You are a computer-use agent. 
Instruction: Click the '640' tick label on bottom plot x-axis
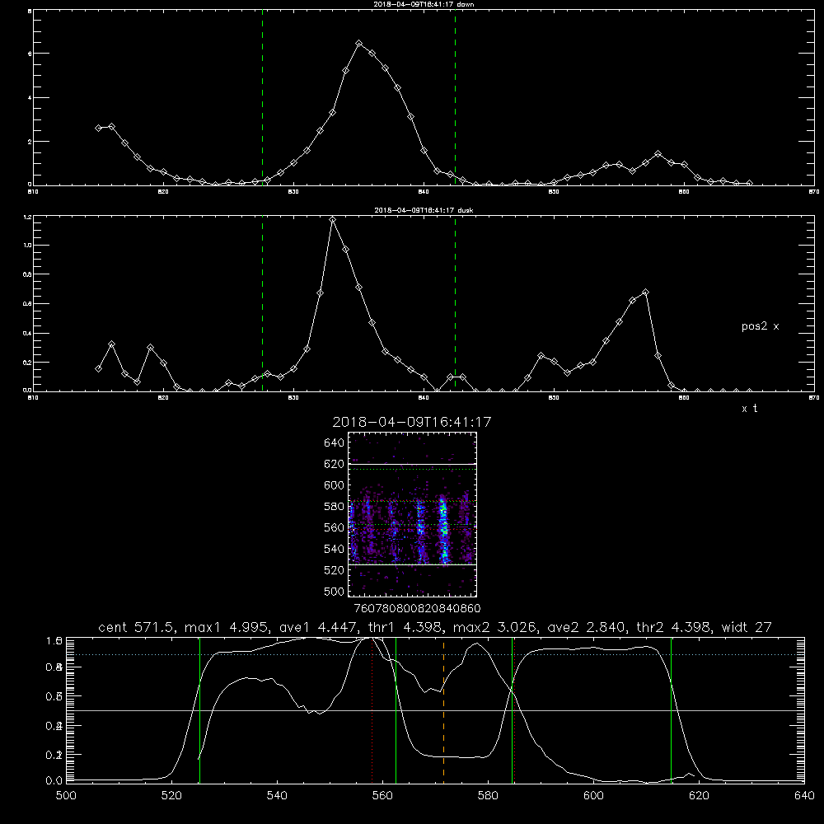(x=804, y=796)
